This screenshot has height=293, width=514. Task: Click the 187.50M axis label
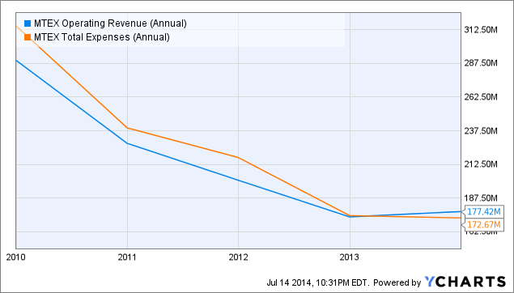click(481, 198)
